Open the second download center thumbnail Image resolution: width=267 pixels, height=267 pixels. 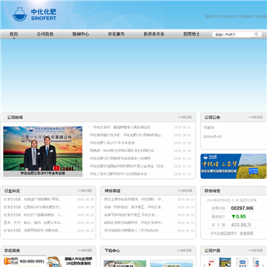(x=171, y=263)
